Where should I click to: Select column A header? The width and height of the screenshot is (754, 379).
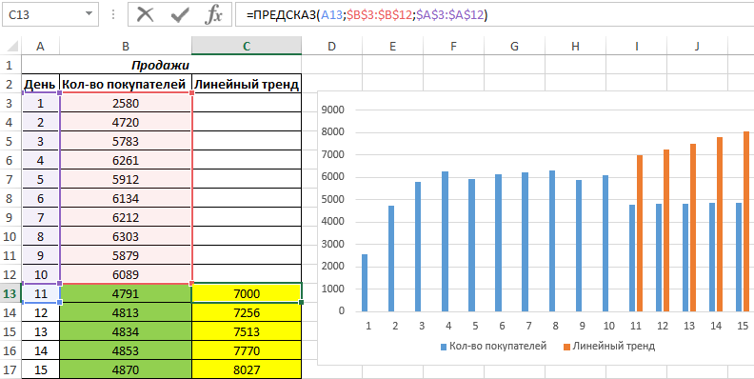[40, 46]
